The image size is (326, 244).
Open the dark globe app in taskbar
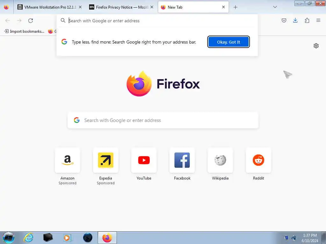pyautogui.click(x=88, y=238)
